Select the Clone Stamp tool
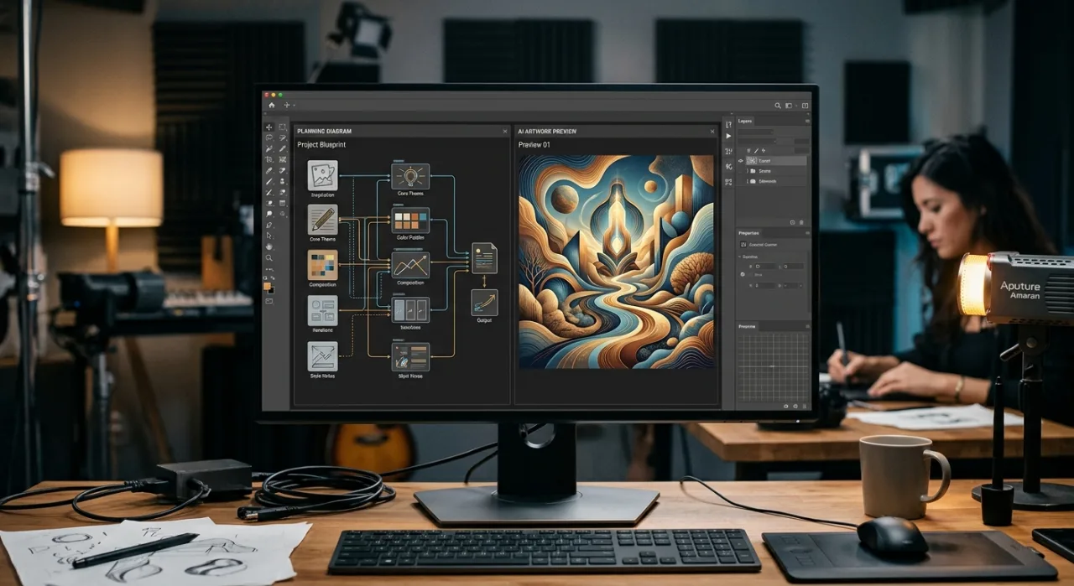 click(x=282, y=181)
